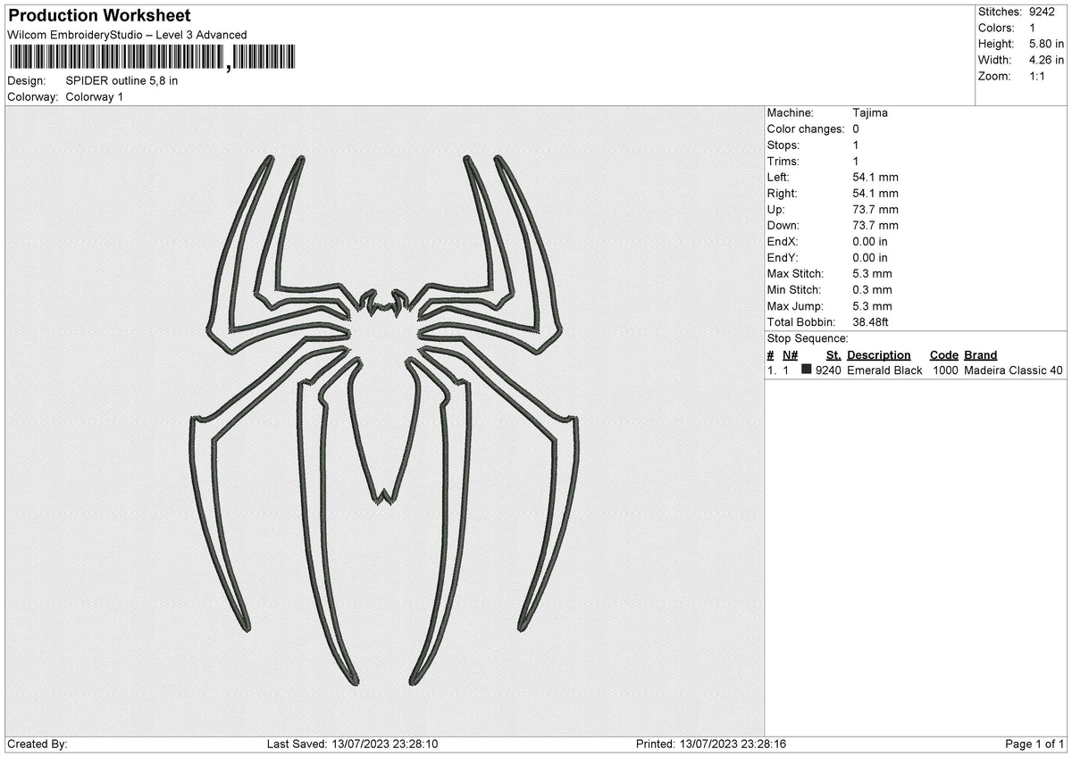Click the thread code 1000

(945, 370)
